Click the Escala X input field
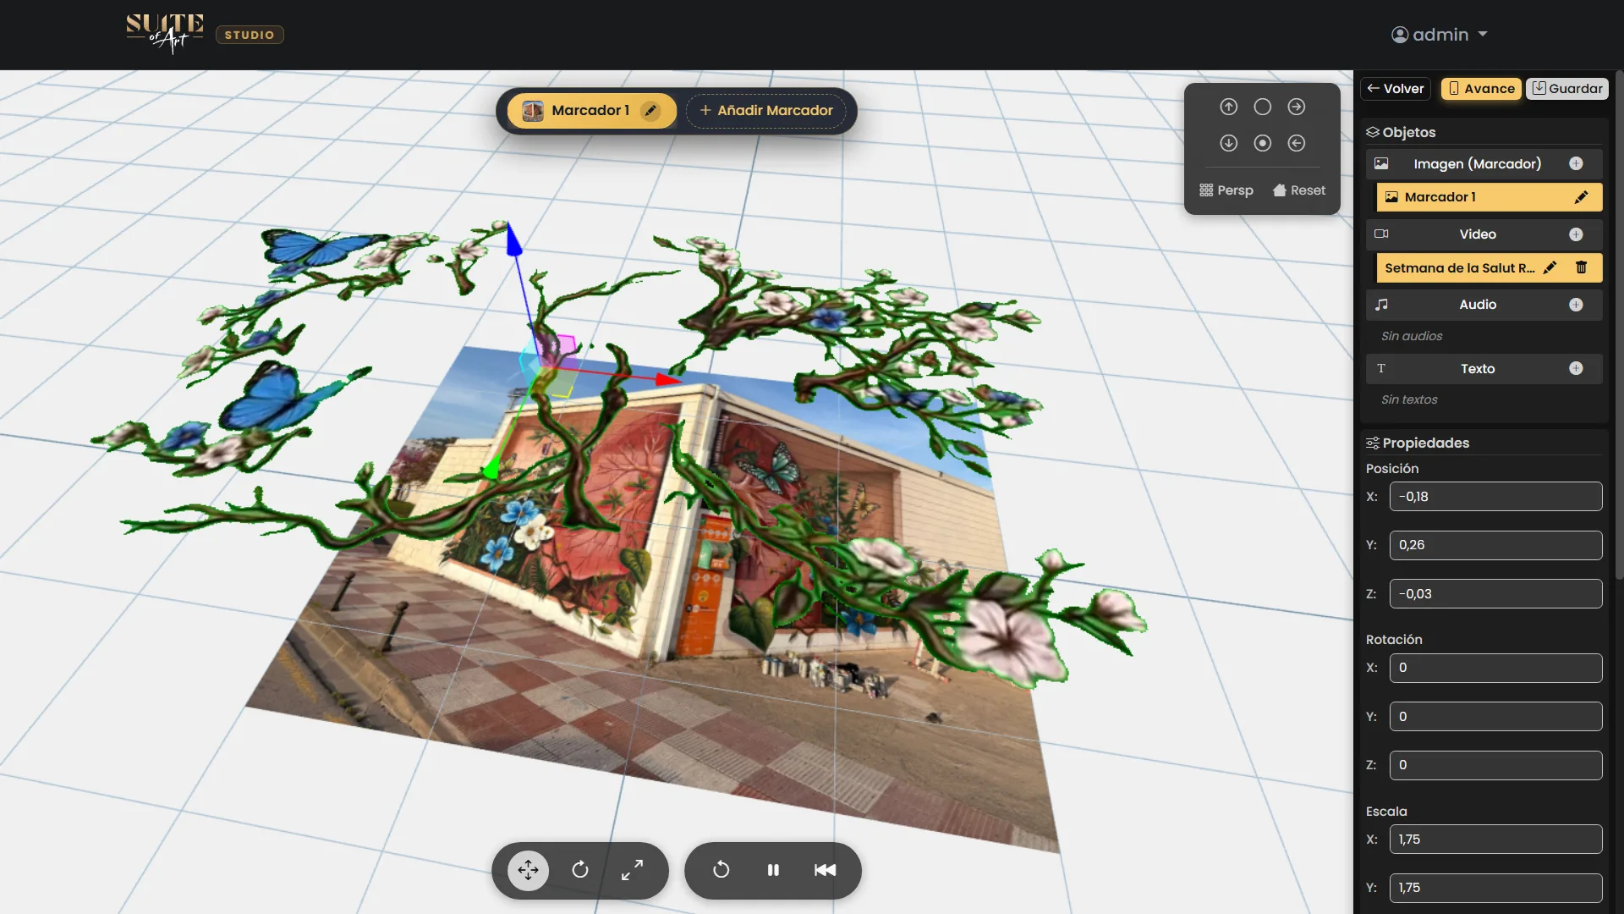Viewport: 1624px width, 914px height. pyautogui.click(x=1495, y=840)
